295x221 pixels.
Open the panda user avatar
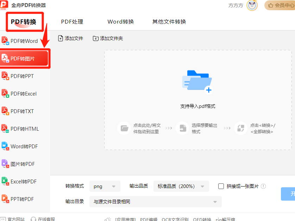click(x=252, y=5)
